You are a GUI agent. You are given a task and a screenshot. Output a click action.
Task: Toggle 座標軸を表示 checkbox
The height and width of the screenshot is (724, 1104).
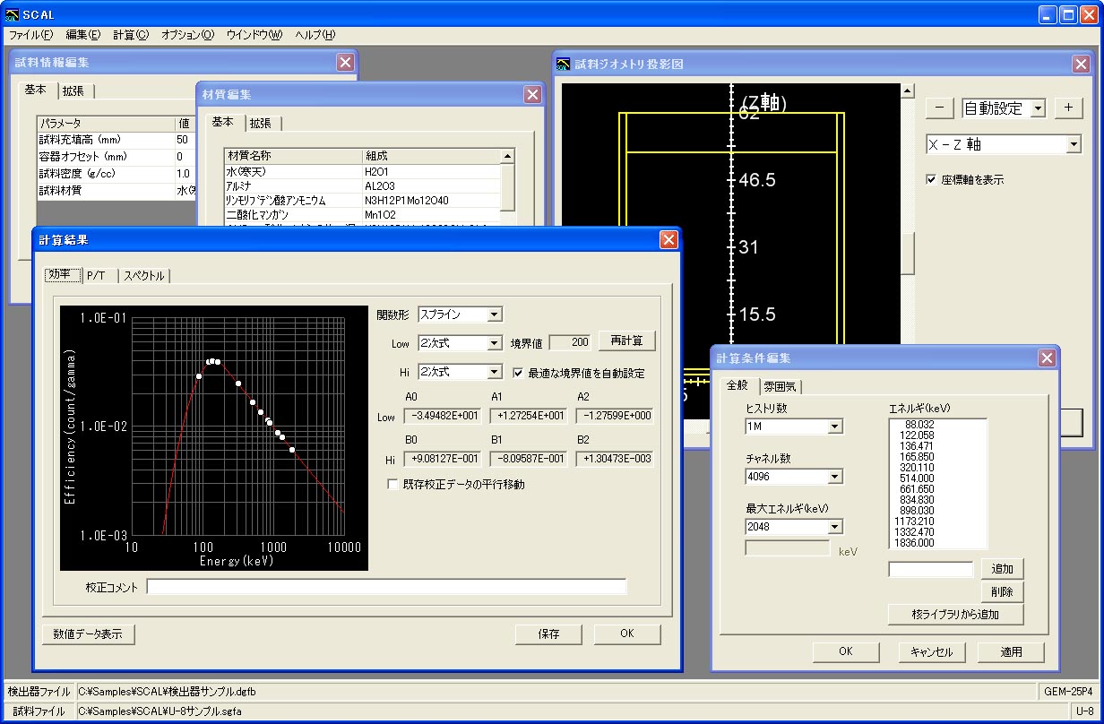pyautogui.click(x=931, y=179)
